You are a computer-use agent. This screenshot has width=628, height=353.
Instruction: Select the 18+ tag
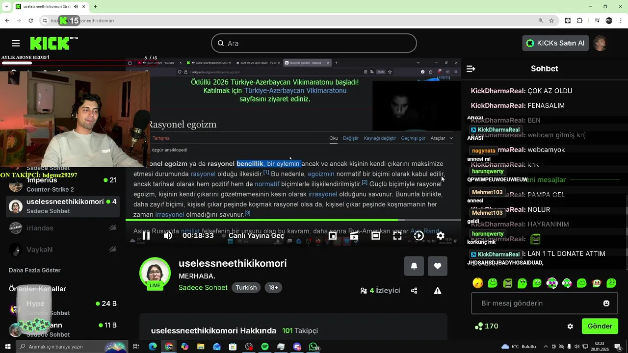273,288
